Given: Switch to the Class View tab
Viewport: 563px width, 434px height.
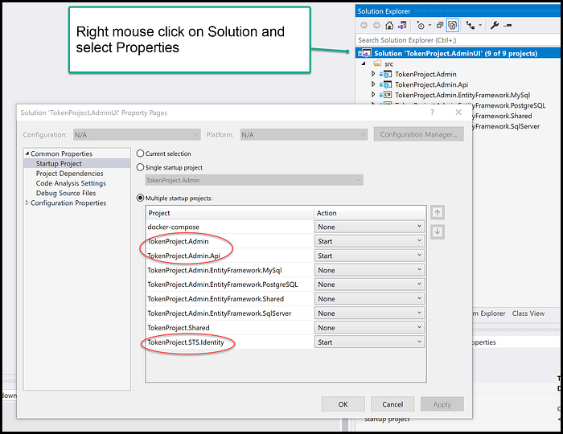Looking at the screenshot, I should click(528, 313).
